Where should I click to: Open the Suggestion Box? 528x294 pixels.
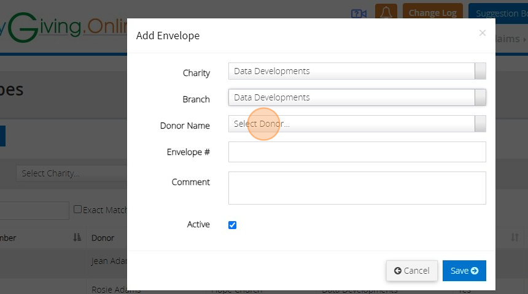pos(497,13)
